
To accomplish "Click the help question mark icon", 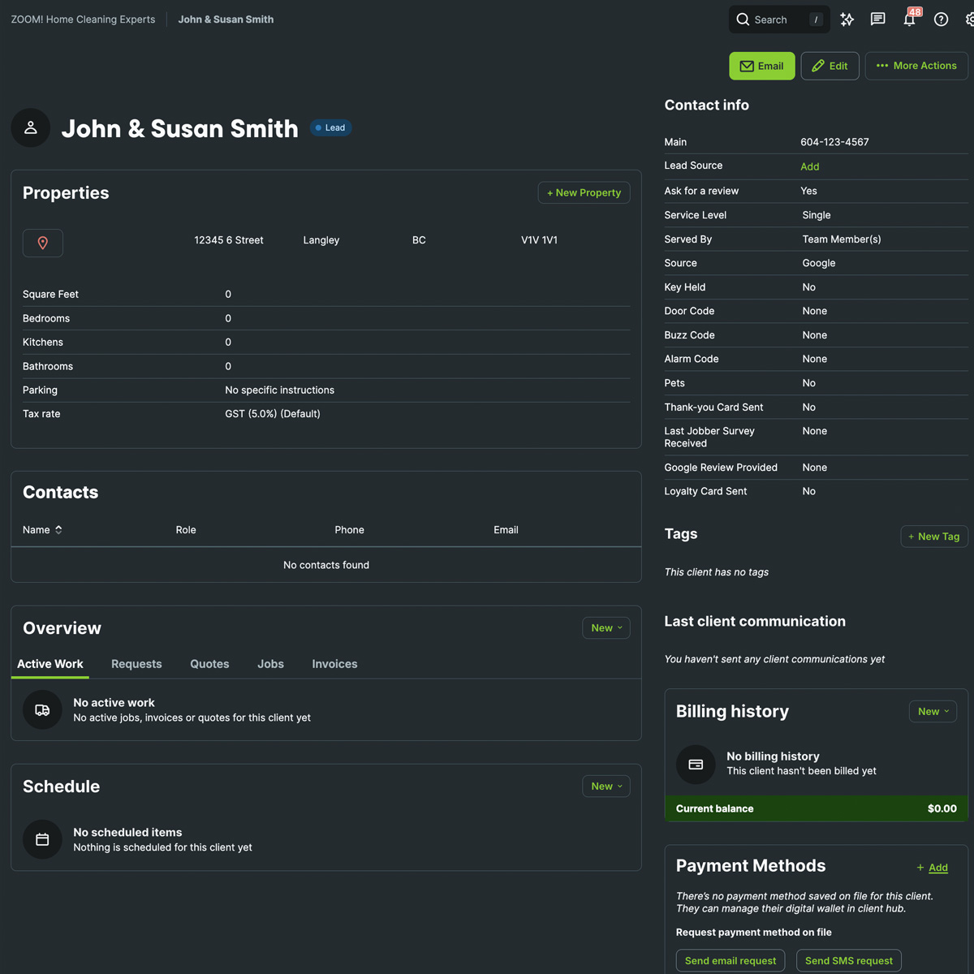I will (x=941, y=19).
